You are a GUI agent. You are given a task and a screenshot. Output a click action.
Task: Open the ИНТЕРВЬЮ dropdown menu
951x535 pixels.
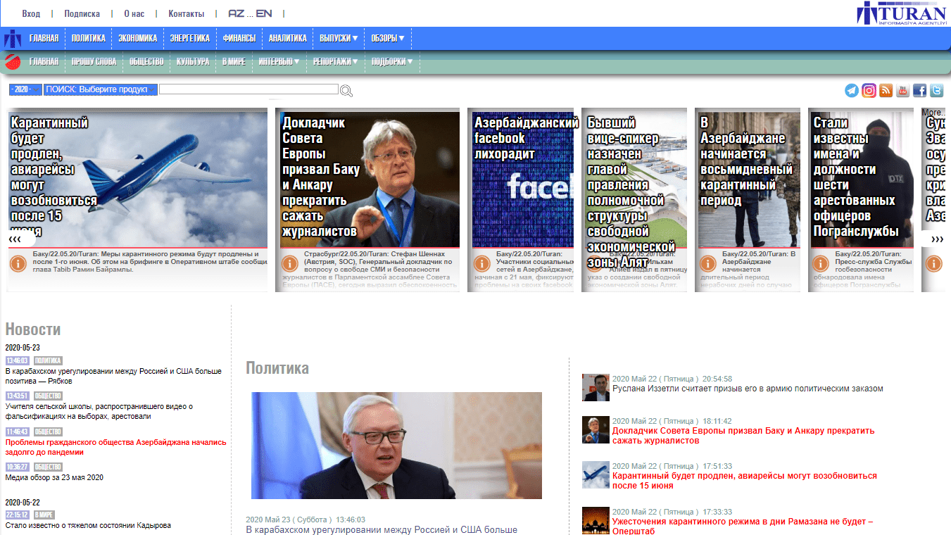tap(279, 62)
